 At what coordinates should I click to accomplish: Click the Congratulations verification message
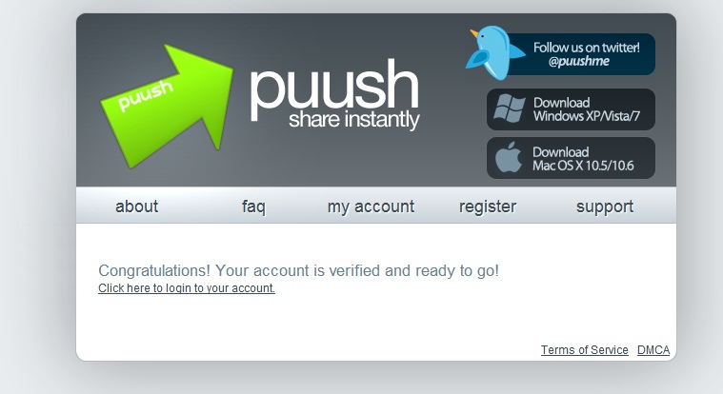point(299,270)
